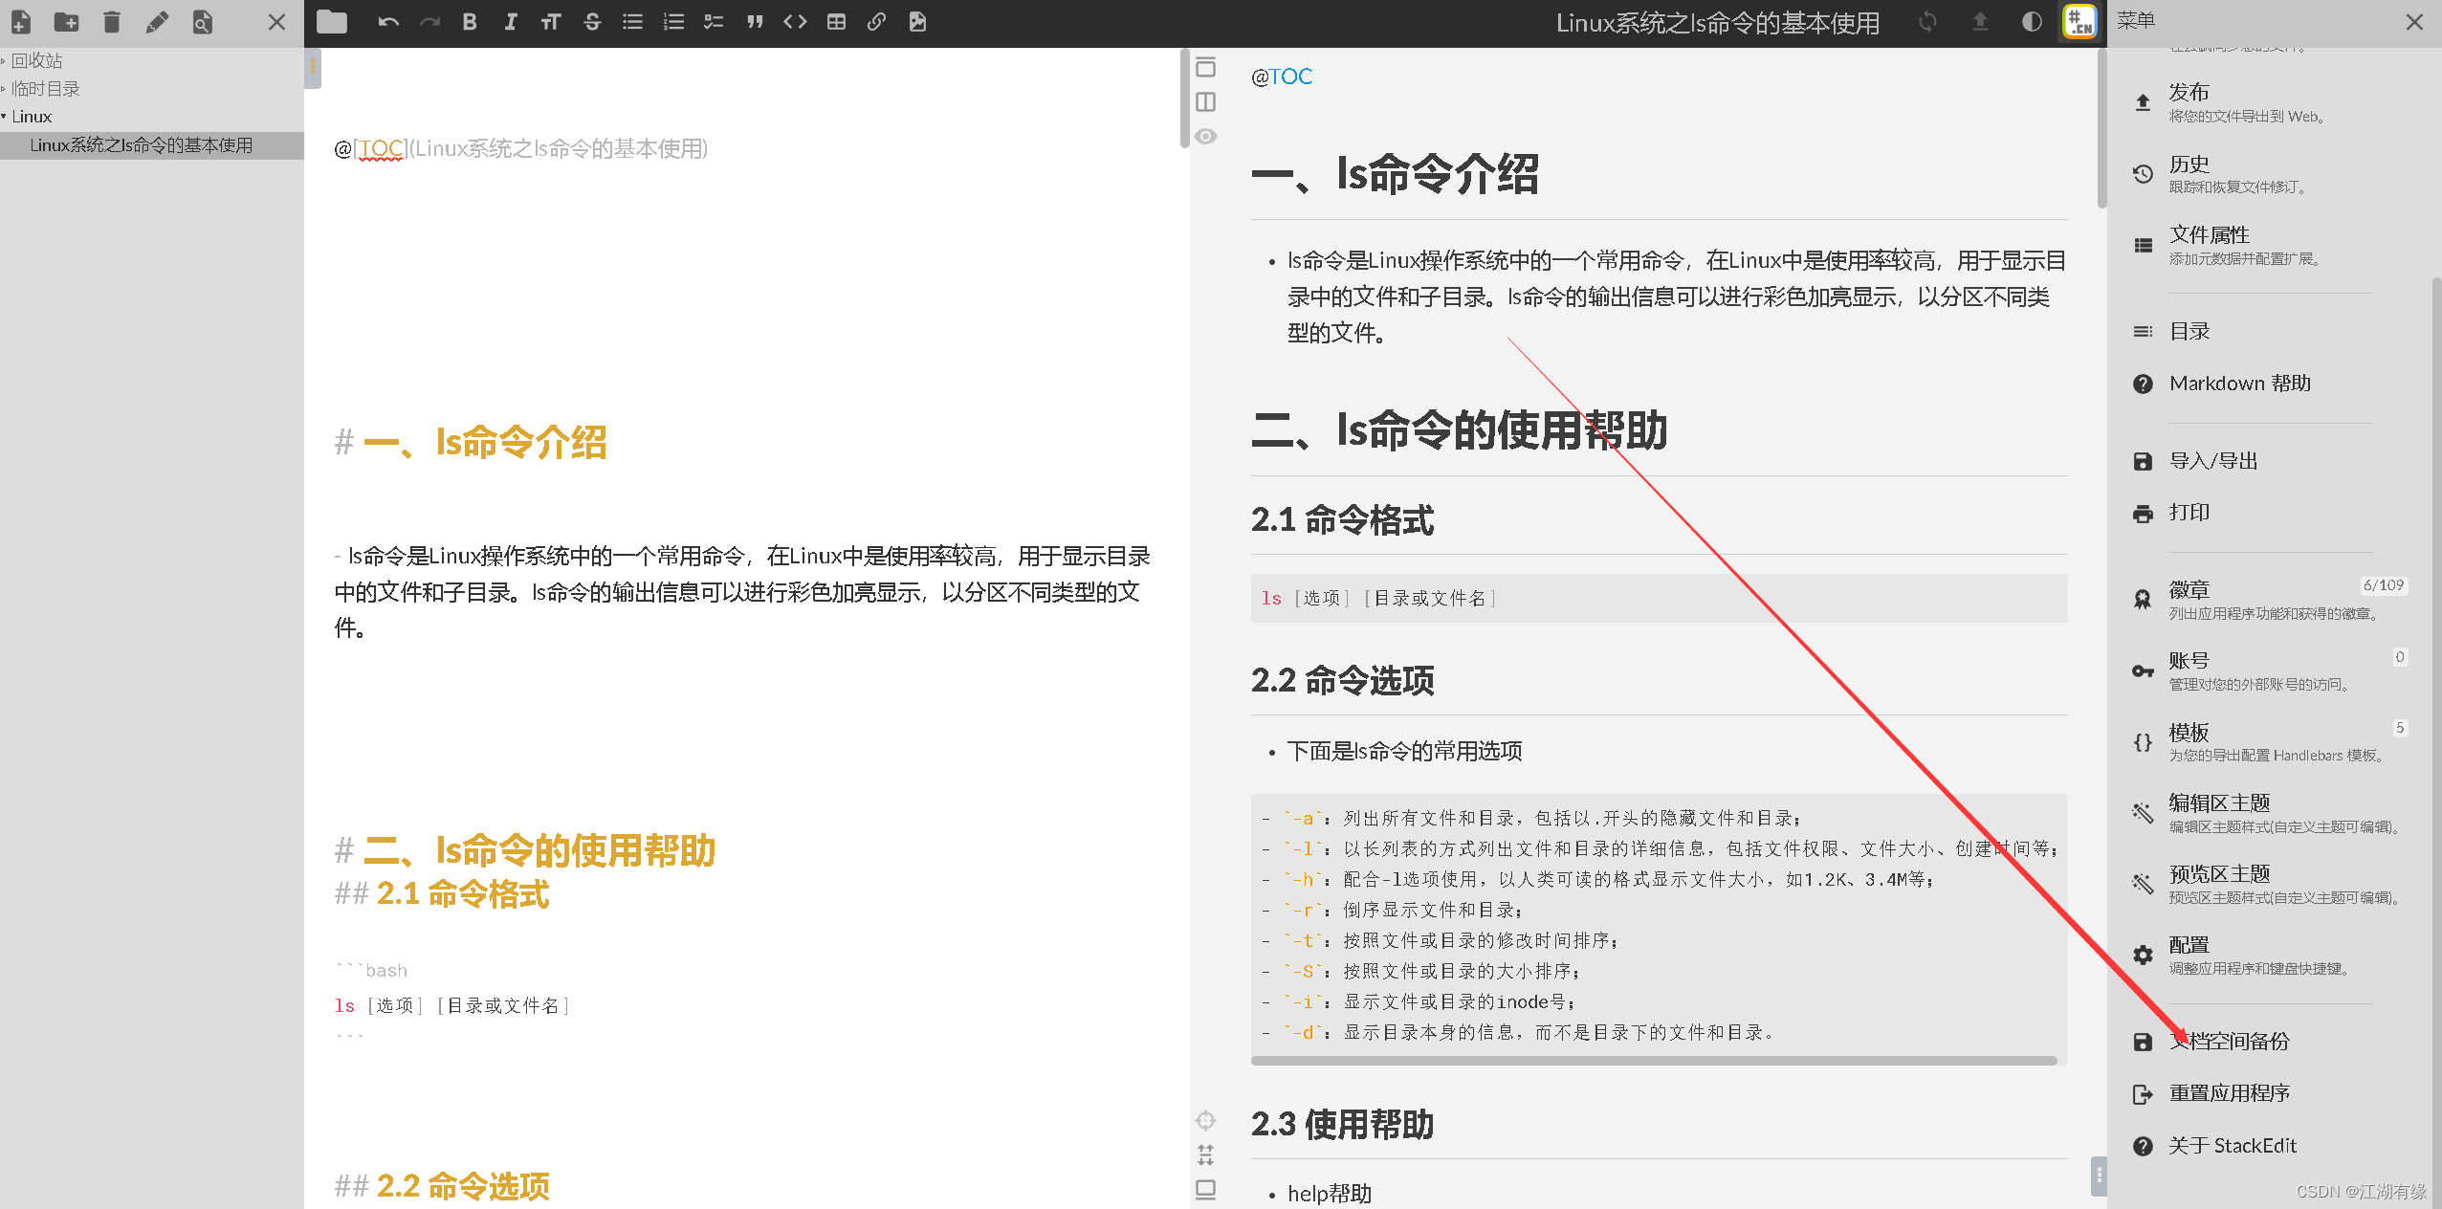
Task: Toggle scroll sync button
Action: (x=1206, y=1155)
